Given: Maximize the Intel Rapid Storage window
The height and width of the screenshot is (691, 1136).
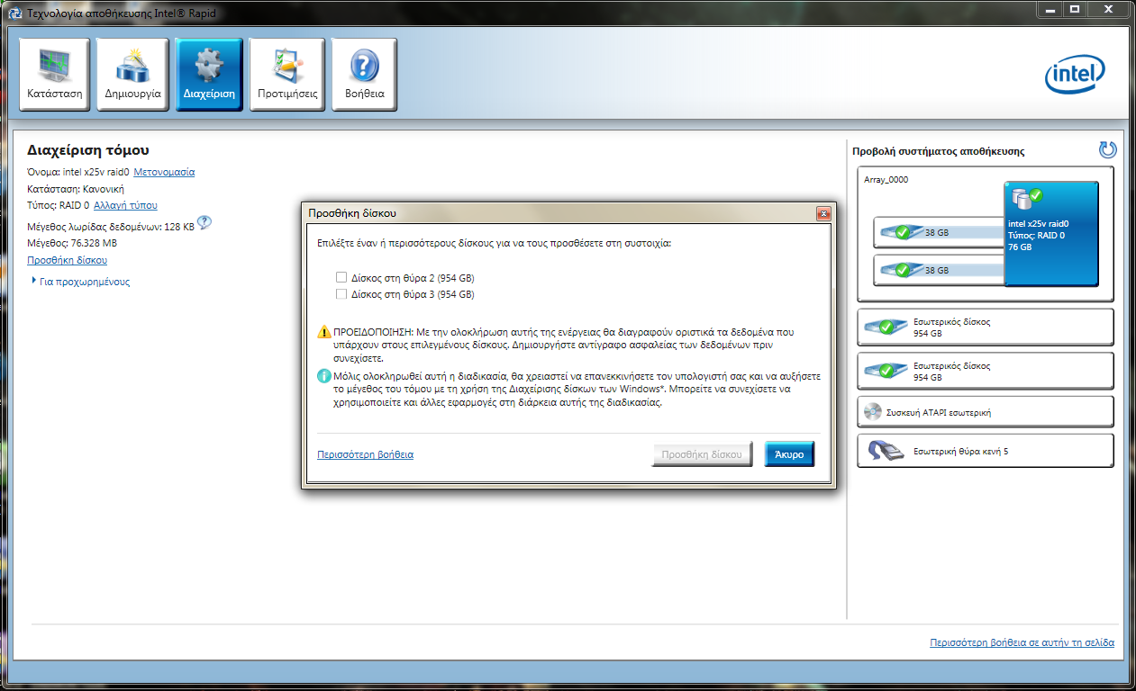Looking at the screenshot, I should (x=1074, y=9).
